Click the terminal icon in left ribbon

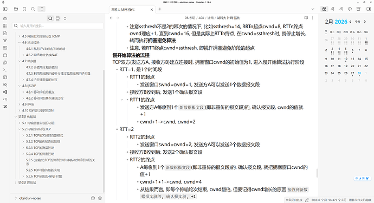click(x=5, y=70)
